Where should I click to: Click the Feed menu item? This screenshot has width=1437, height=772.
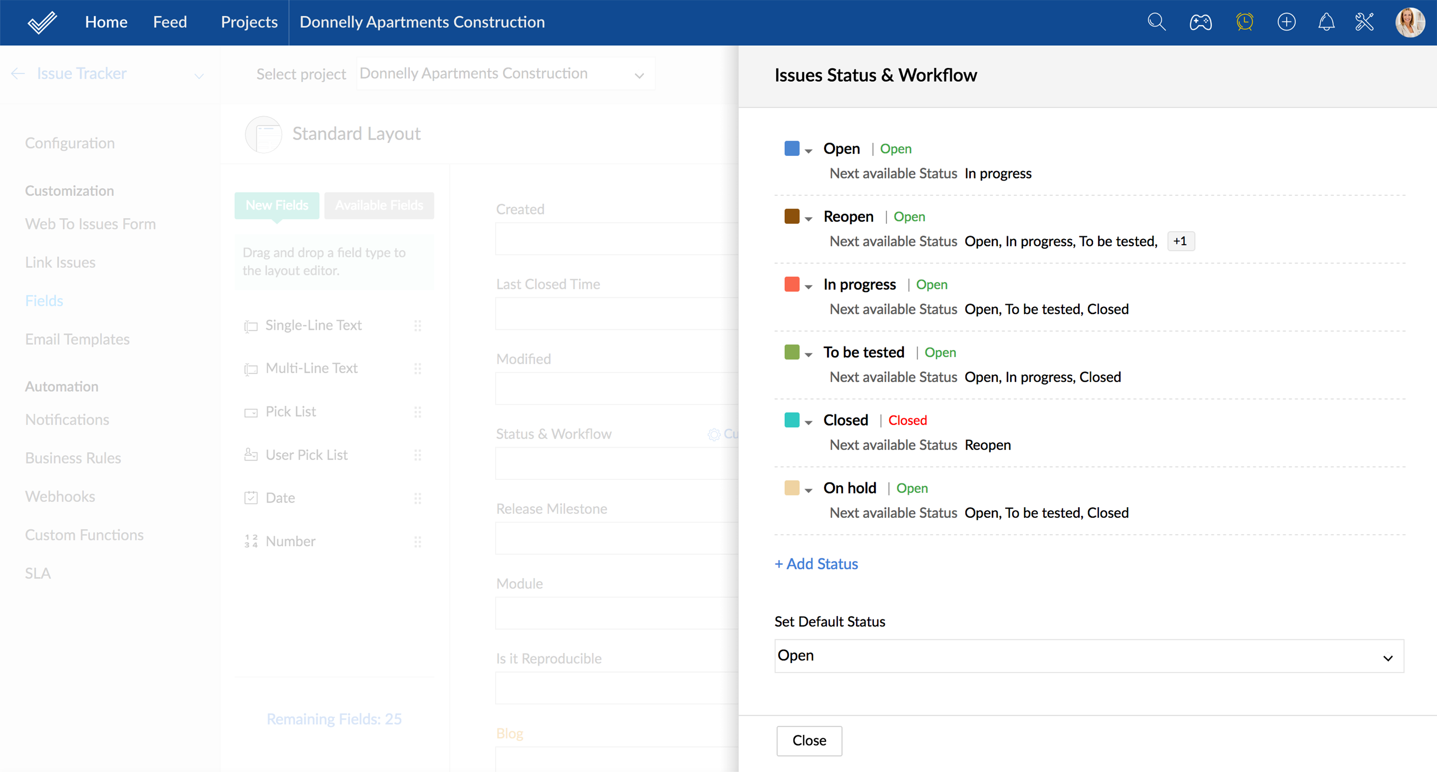[169, 22]
